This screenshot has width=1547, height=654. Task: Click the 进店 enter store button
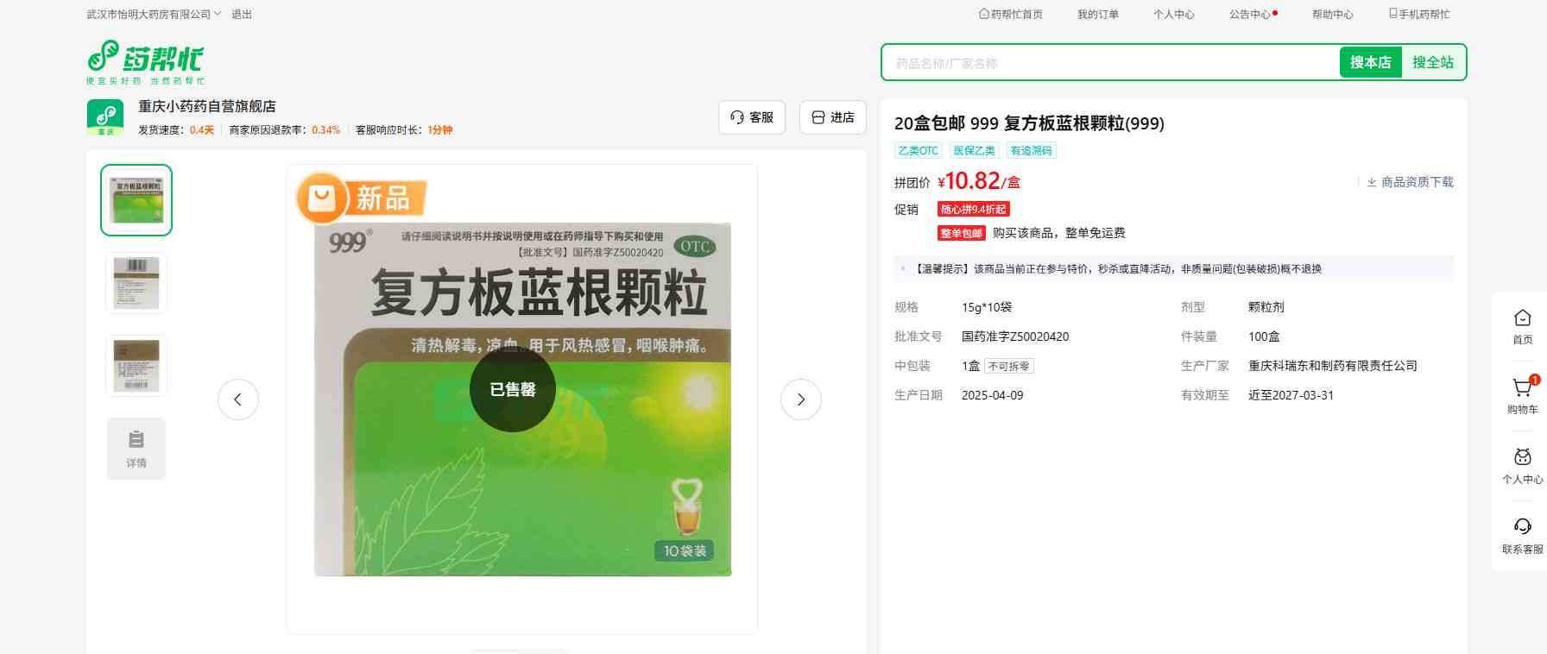point(832,117)
